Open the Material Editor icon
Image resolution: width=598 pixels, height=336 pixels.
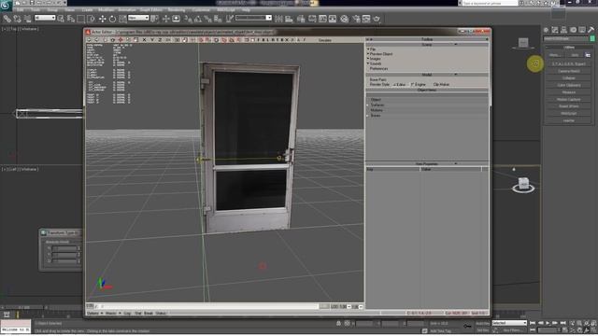[345, 19]
